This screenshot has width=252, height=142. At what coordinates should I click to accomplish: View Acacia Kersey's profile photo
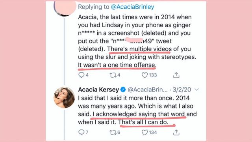tap(64, 97)
